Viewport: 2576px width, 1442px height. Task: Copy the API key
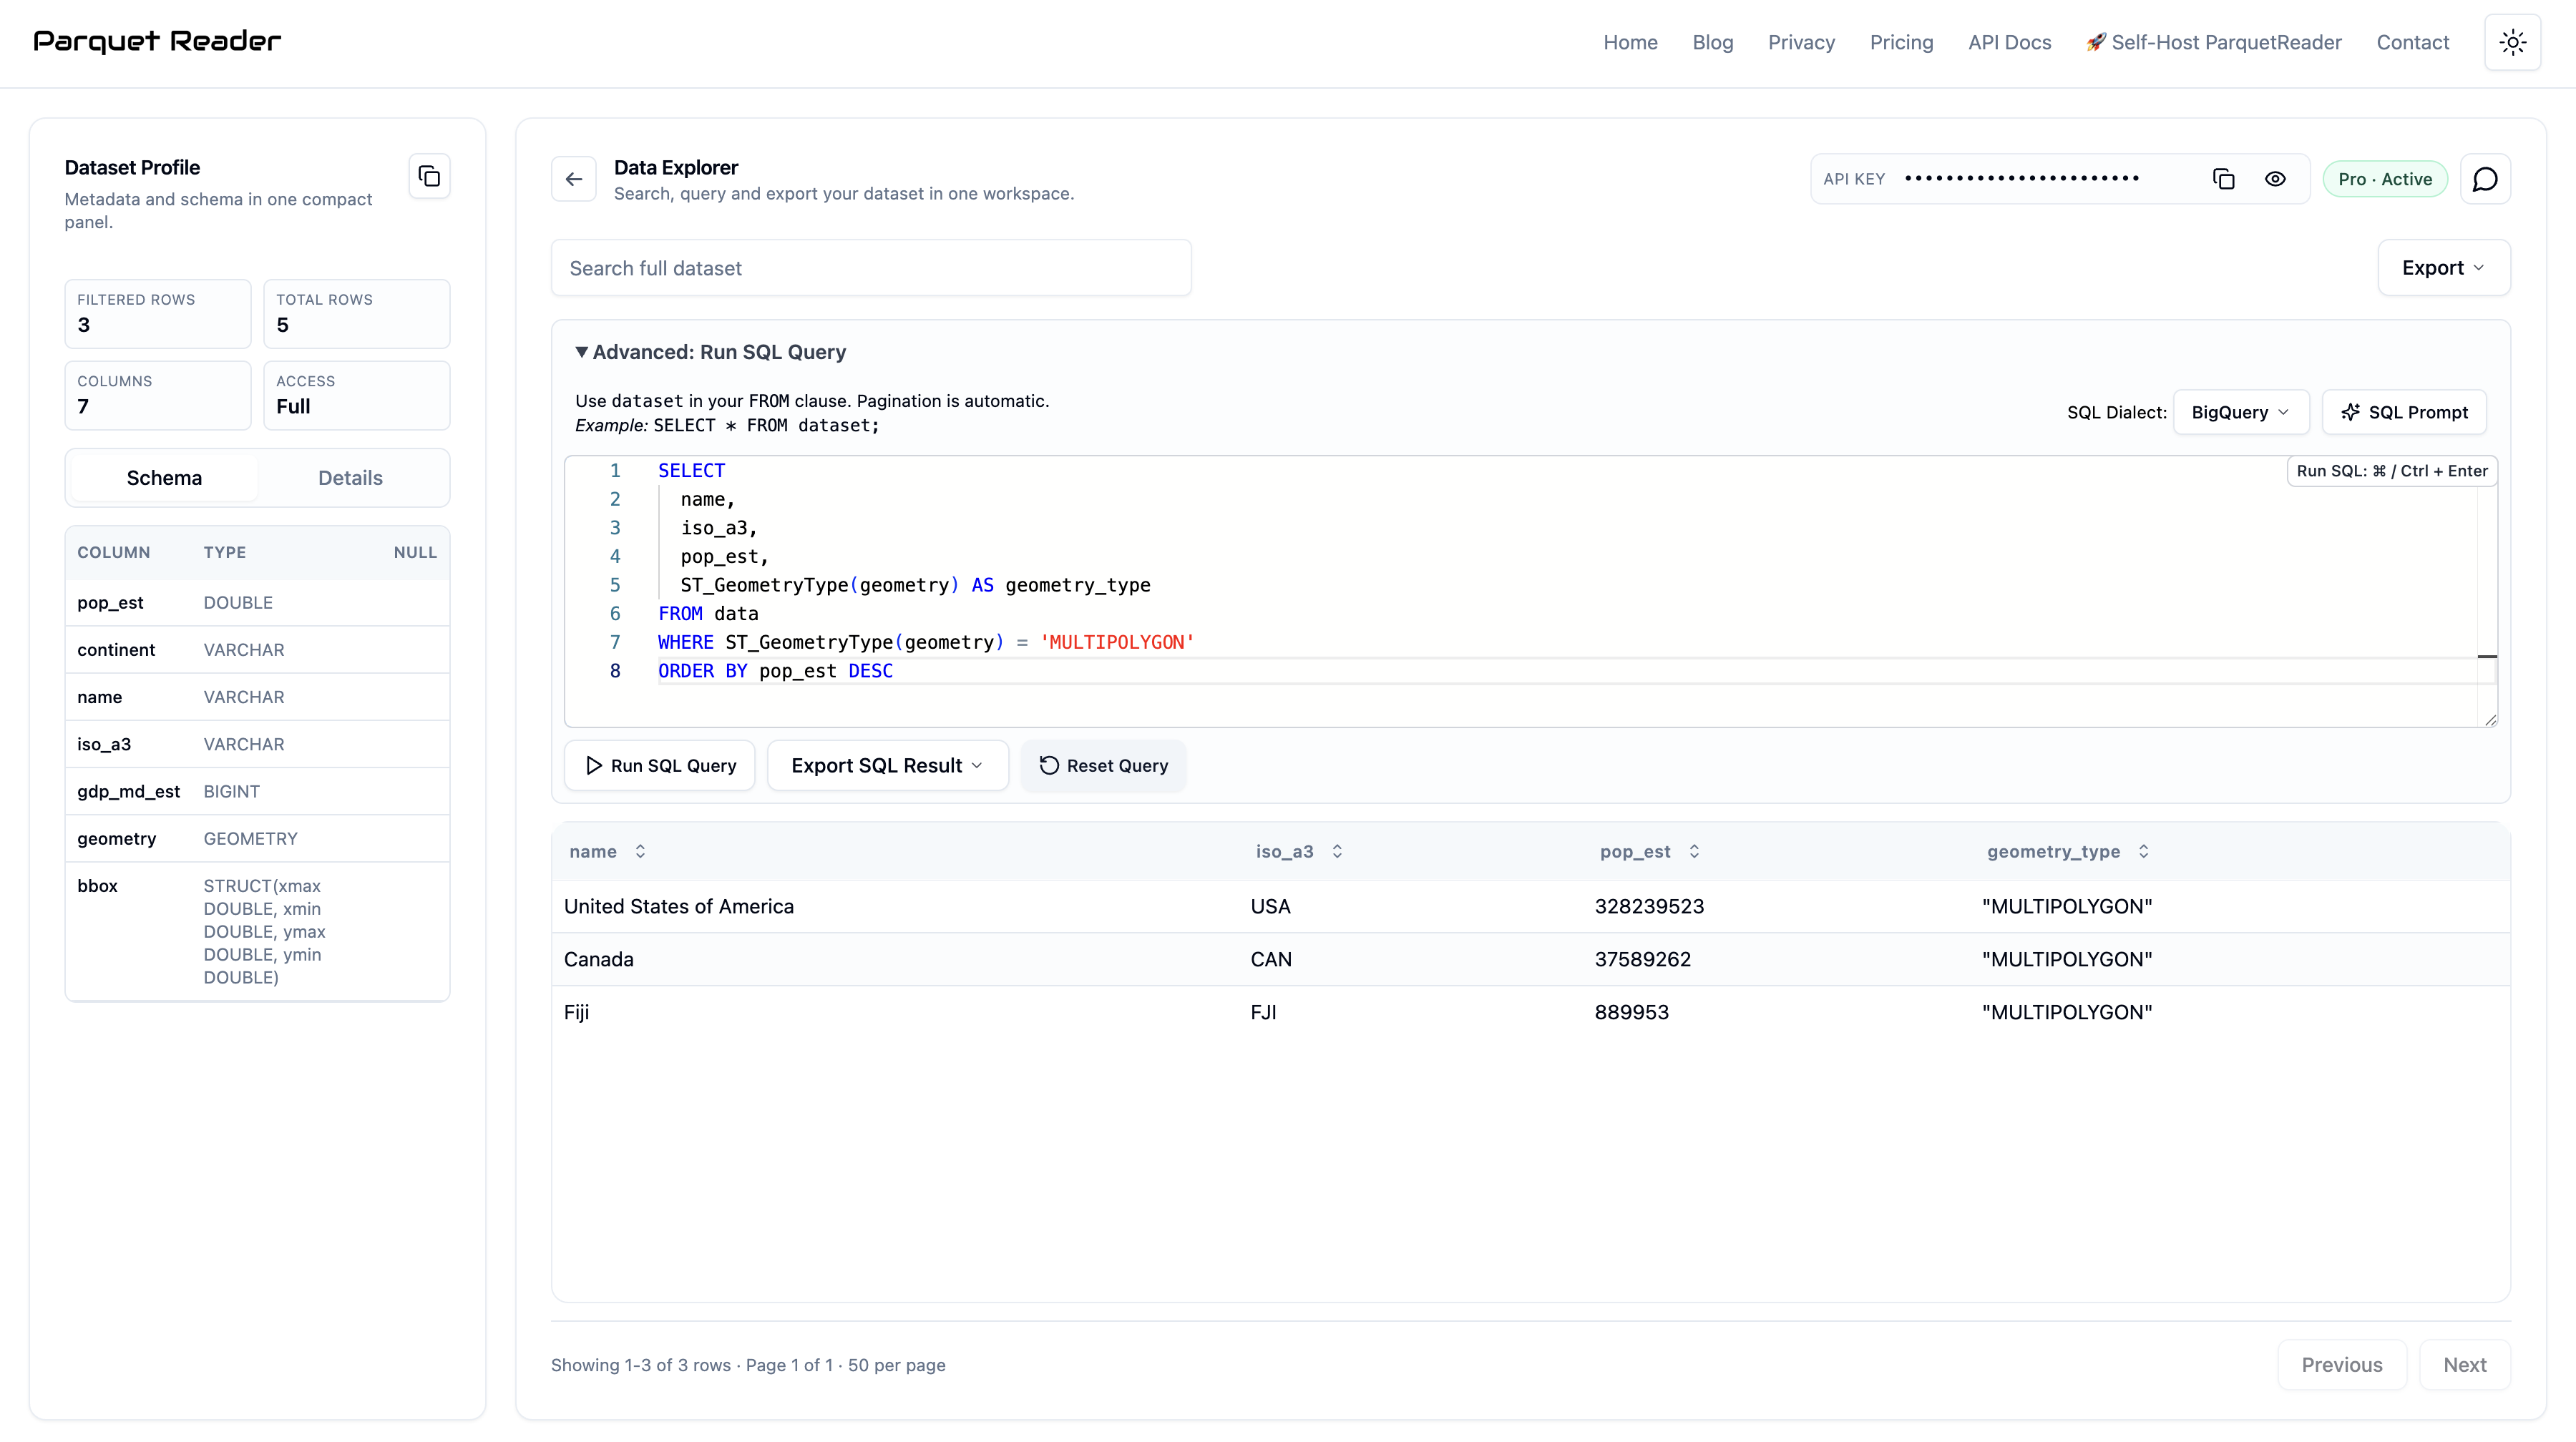(x=2223, y=179)
